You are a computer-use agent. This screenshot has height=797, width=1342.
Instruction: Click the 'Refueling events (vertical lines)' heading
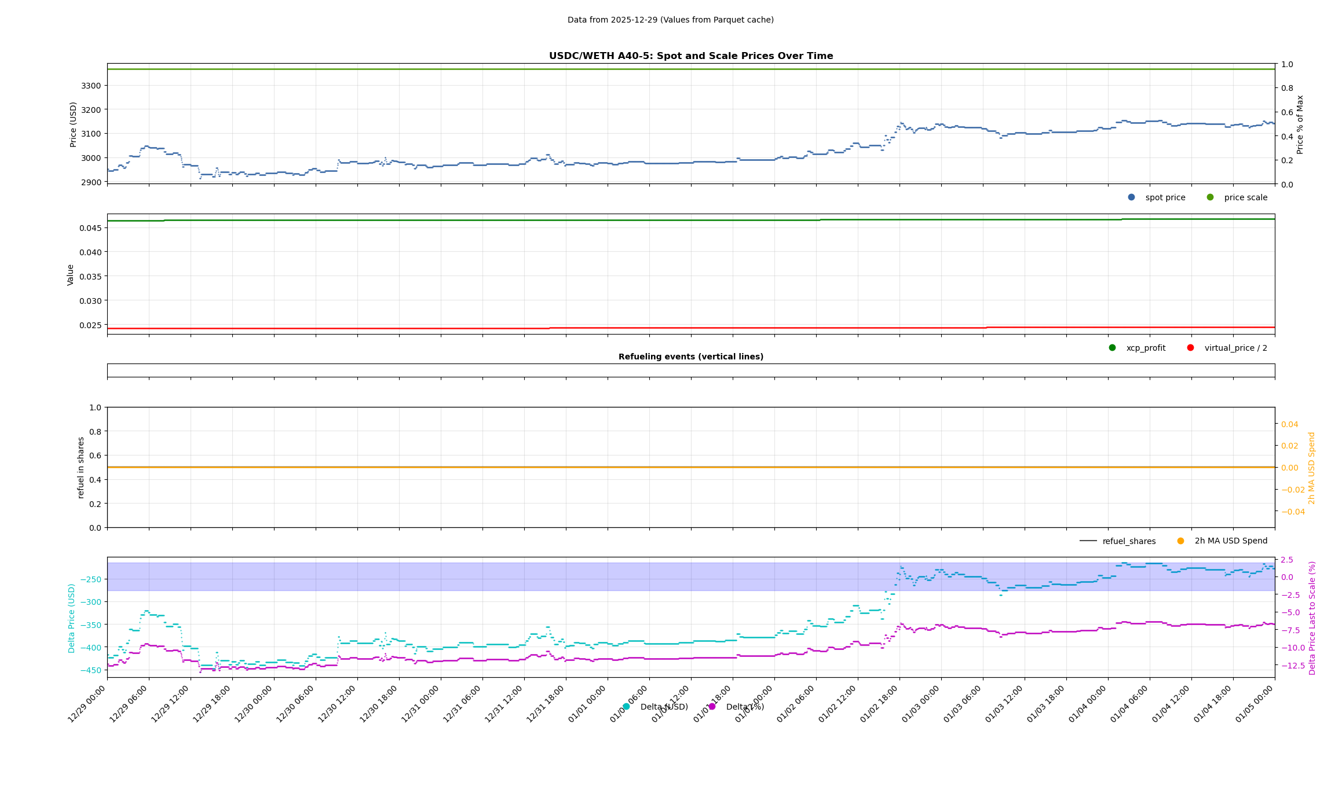(690, 357)
